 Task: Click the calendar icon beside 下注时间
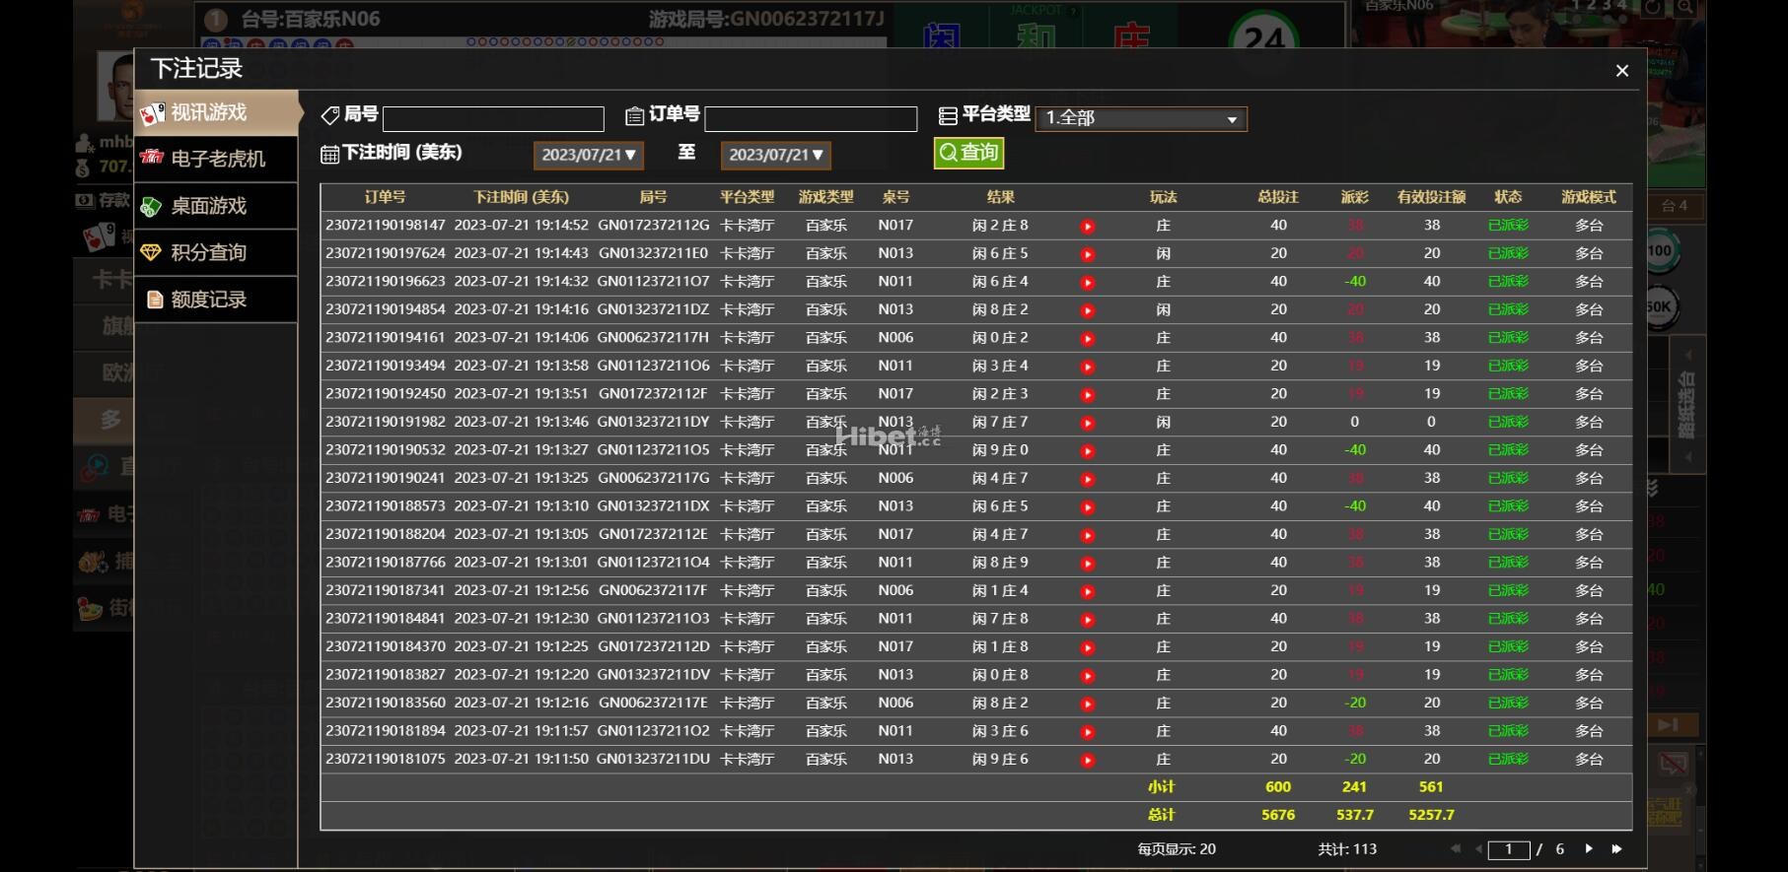pos(329,155)
